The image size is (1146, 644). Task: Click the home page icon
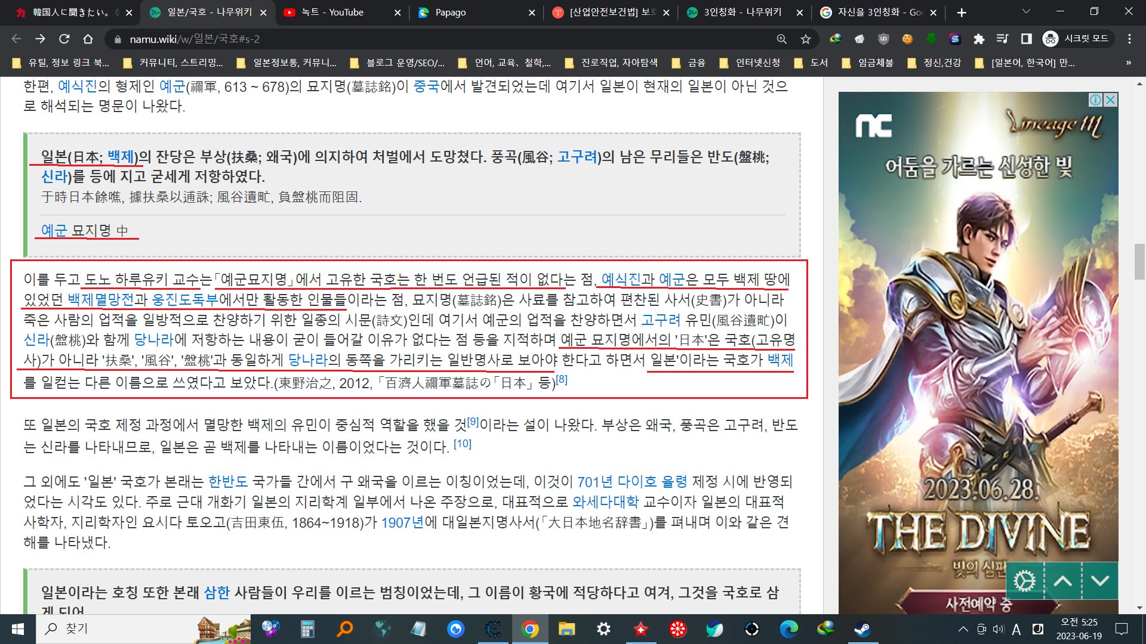88,39
